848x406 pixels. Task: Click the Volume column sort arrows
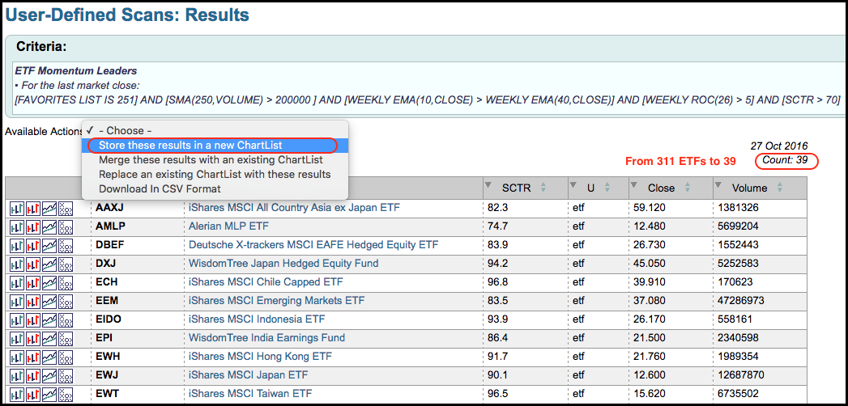coord(779,188)
